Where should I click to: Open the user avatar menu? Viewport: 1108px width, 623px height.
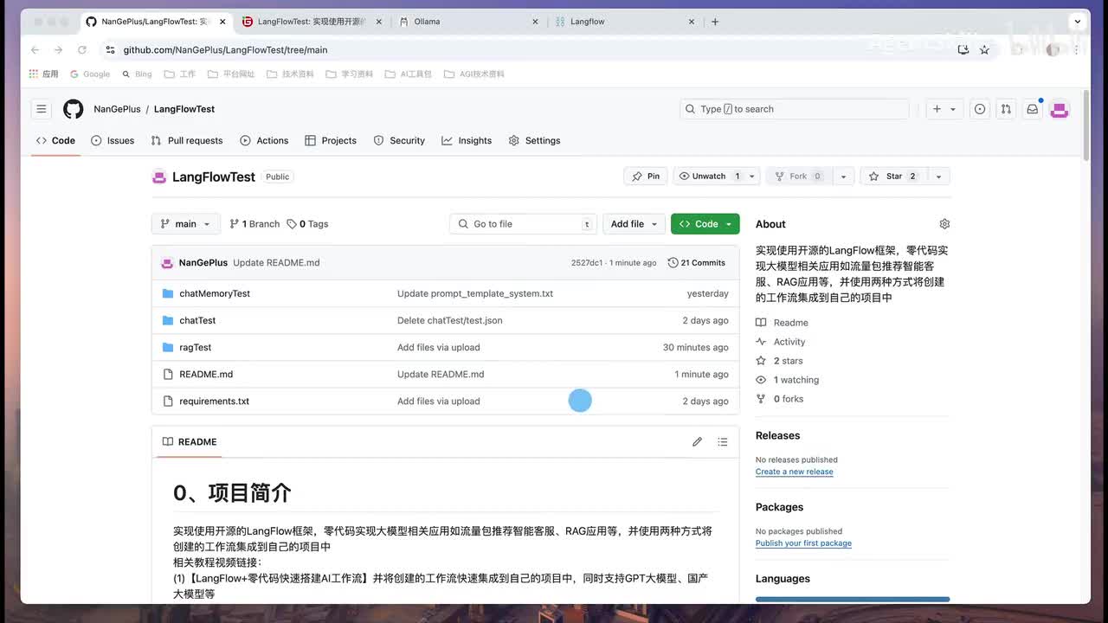pos(1060,109)
